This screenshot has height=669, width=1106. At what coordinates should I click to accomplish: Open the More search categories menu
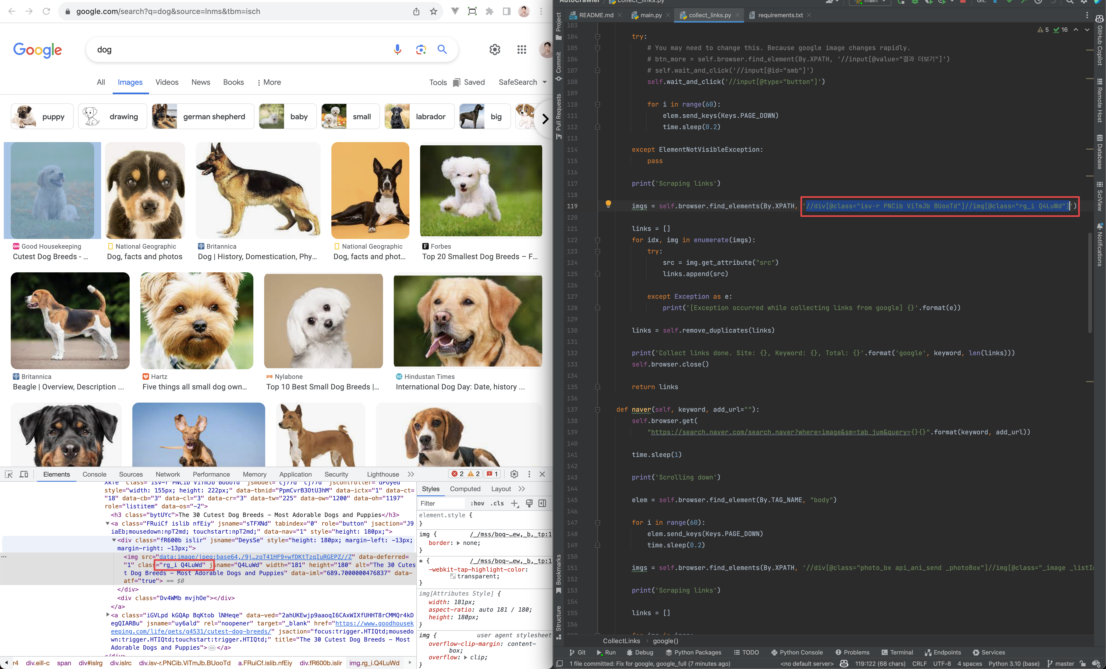coord(269,82)
